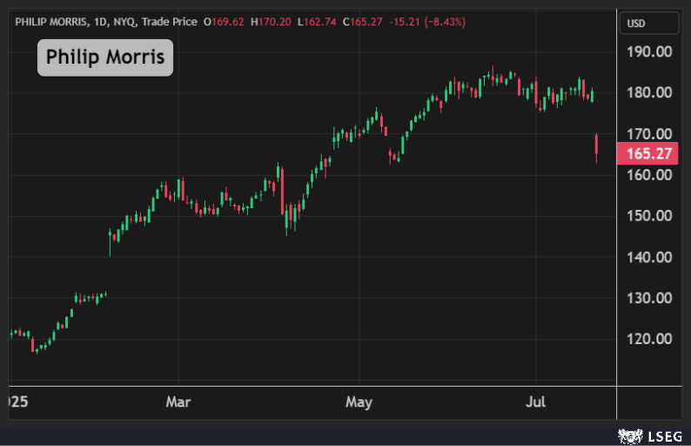691x446 pixels.
Task: Click the 150.00 price axis label
Action: pos(649,216)
